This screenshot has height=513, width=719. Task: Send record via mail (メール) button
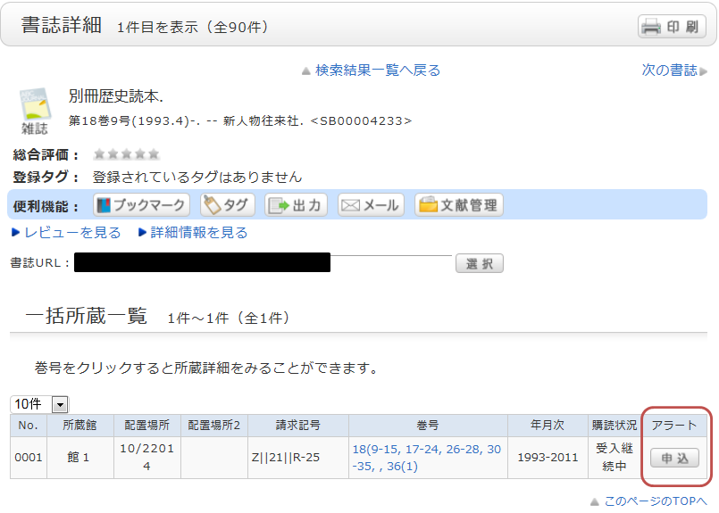[371, 205]
